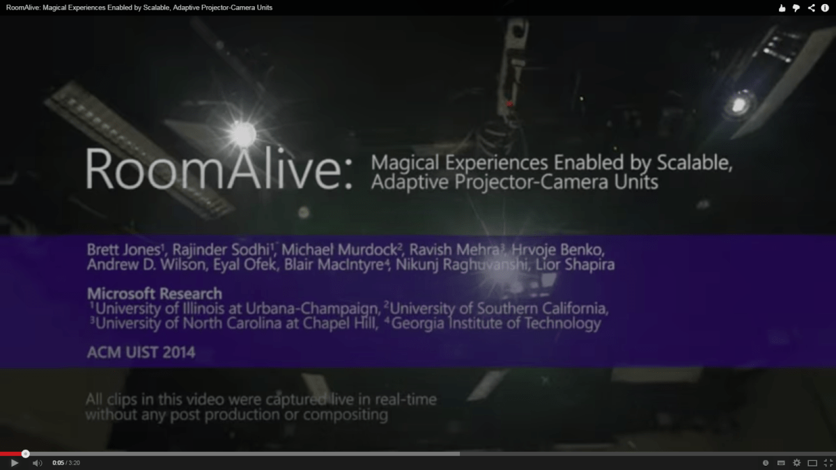Toggle playback by clicking the video area
Image resolution: width=836 pixels, height=470 pixels.
pos(418,230)
